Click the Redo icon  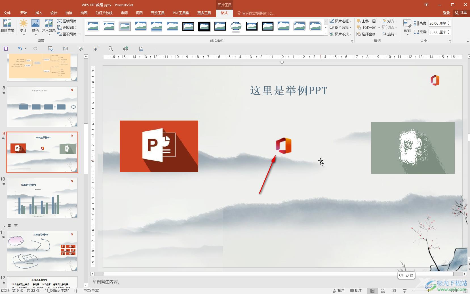[35, 49]
